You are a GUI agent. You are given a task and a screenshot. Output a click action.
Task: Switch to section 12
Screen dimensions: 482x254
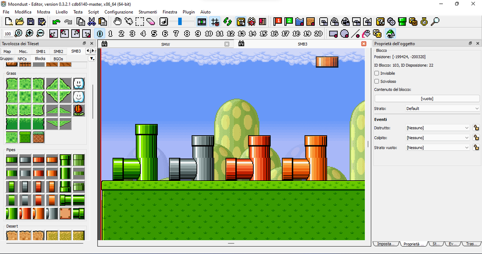tap(230, 33)
